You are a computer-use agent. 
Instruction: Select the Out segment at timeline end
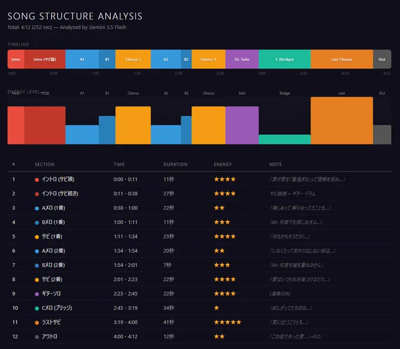(x=382, y=59)
